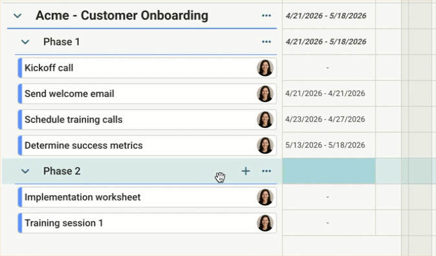Click the empty date cell for Training session 1
Image resolution: width=436 pixels, height=256 pixels.
(329, 222)
